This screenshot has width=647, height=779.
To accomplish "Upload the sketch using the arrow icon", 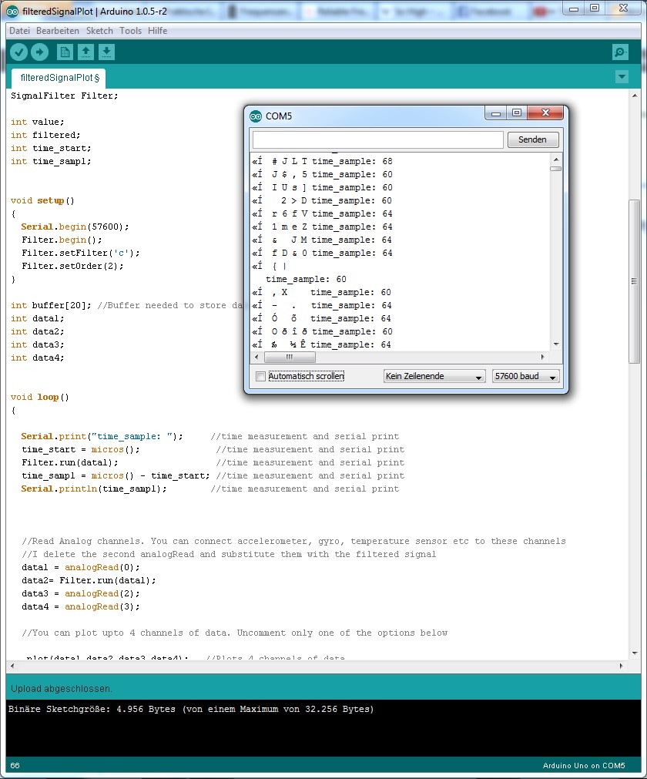I will coord(40,52).
